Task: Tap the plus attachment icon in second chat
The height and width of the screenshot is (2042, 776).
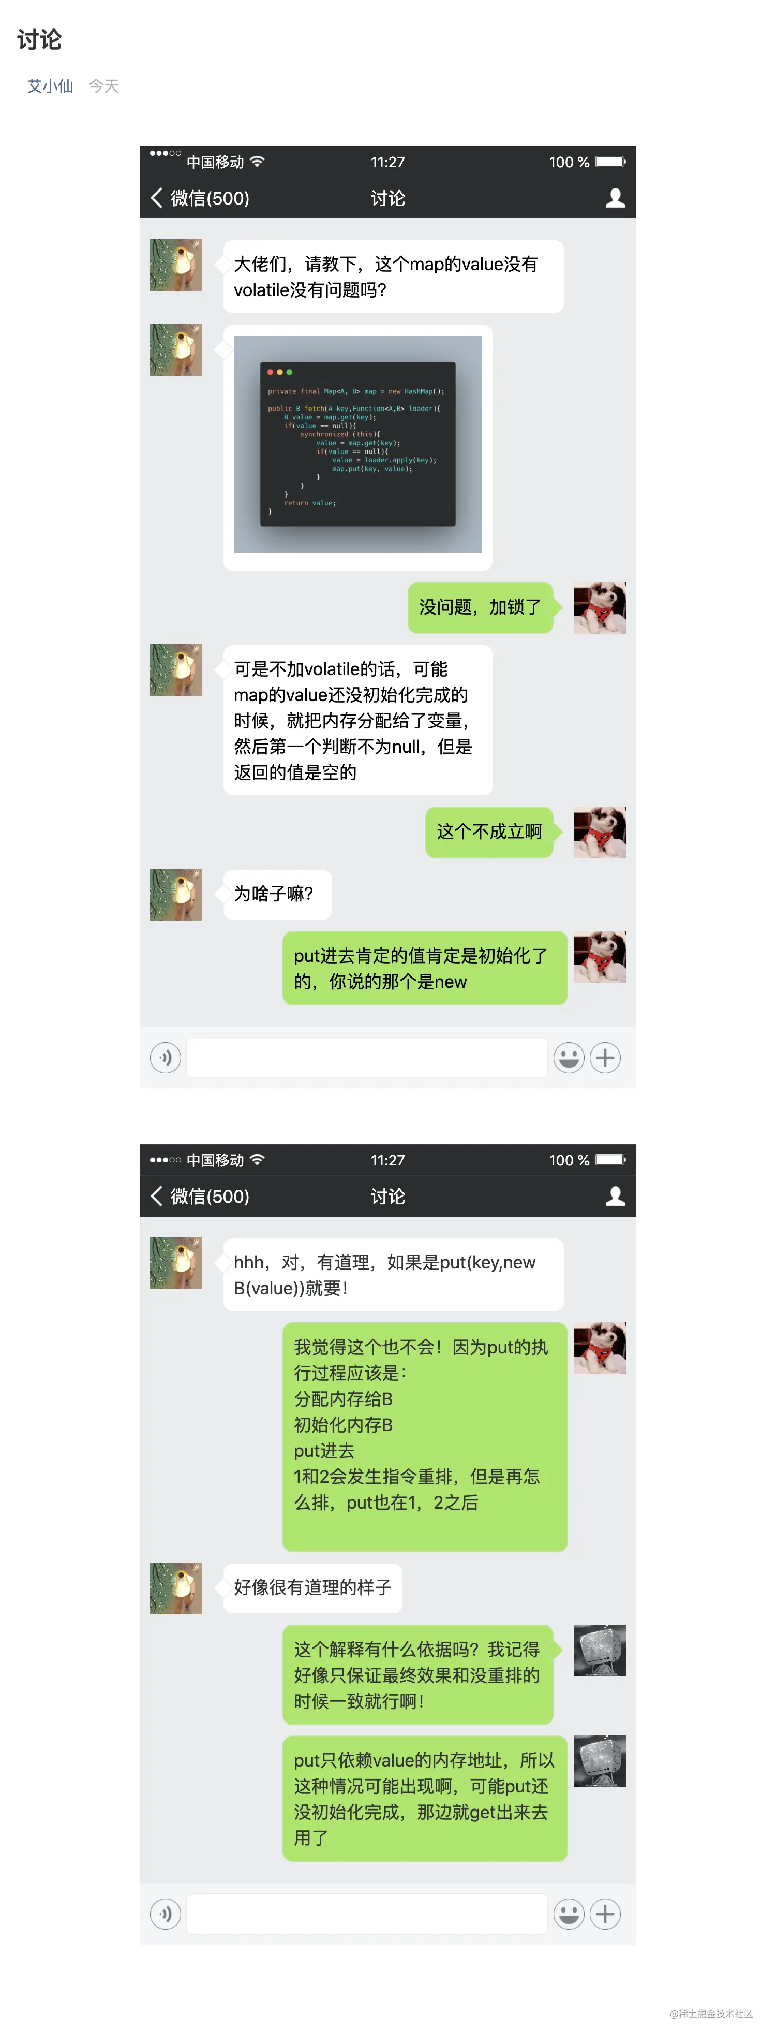Action: tap(605, 1915)
